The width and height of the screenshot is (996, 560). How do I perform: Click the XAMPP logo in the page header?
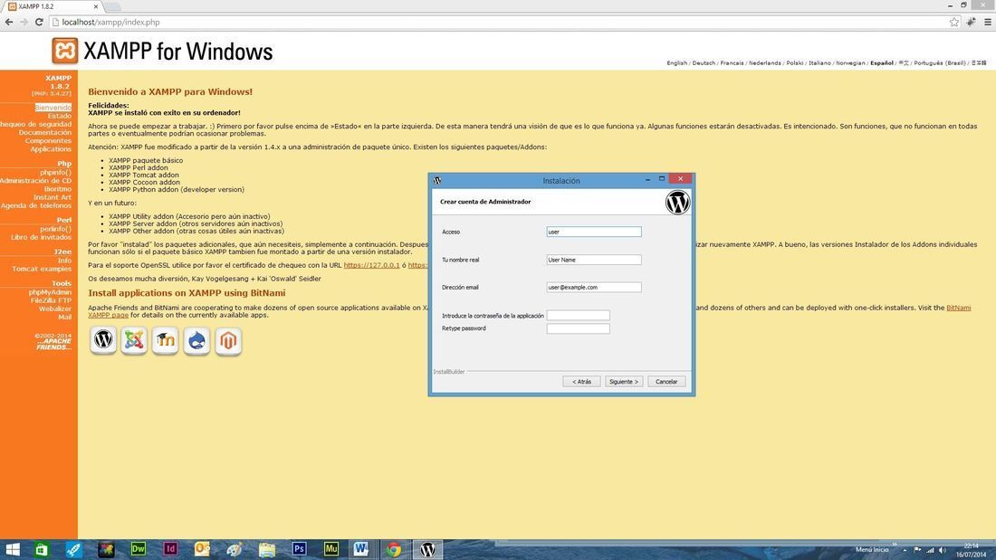[65, 51]
